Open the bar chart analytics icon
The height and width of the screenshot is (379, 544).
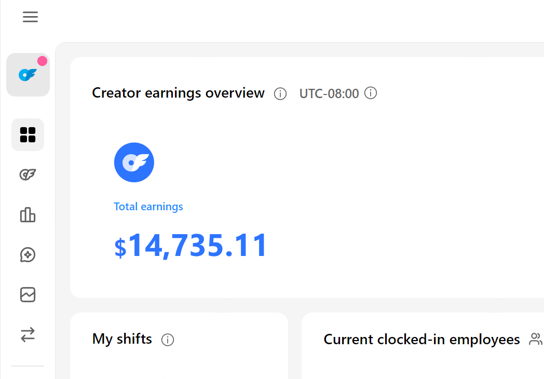tap(28, 215)
